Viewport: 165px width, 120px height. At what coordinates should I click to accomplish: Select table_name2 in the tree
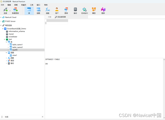pyautogui.click(x=18, y=47)
